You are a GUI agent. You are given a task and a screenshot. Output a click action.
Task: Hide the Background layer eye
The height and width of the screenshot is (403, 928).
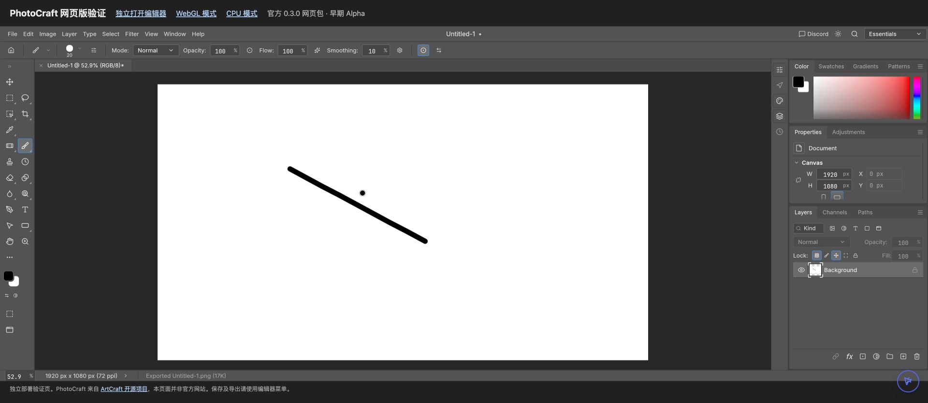[801, 270]
